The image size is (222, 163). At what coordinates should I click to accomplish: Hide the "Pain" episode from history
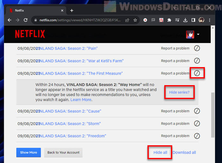pos(197,48)
